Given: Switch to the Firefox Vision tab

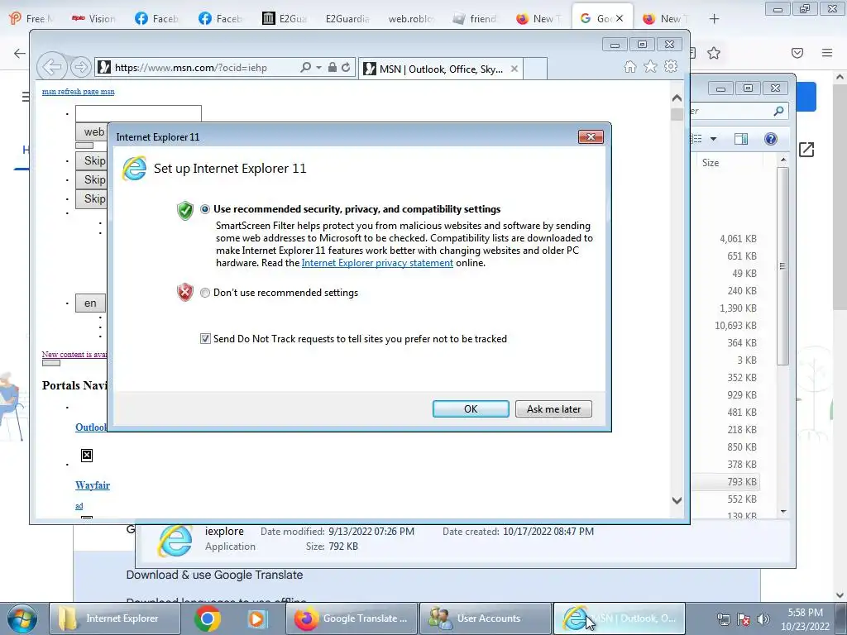Looking at the screenshot, I should point(93,19).
